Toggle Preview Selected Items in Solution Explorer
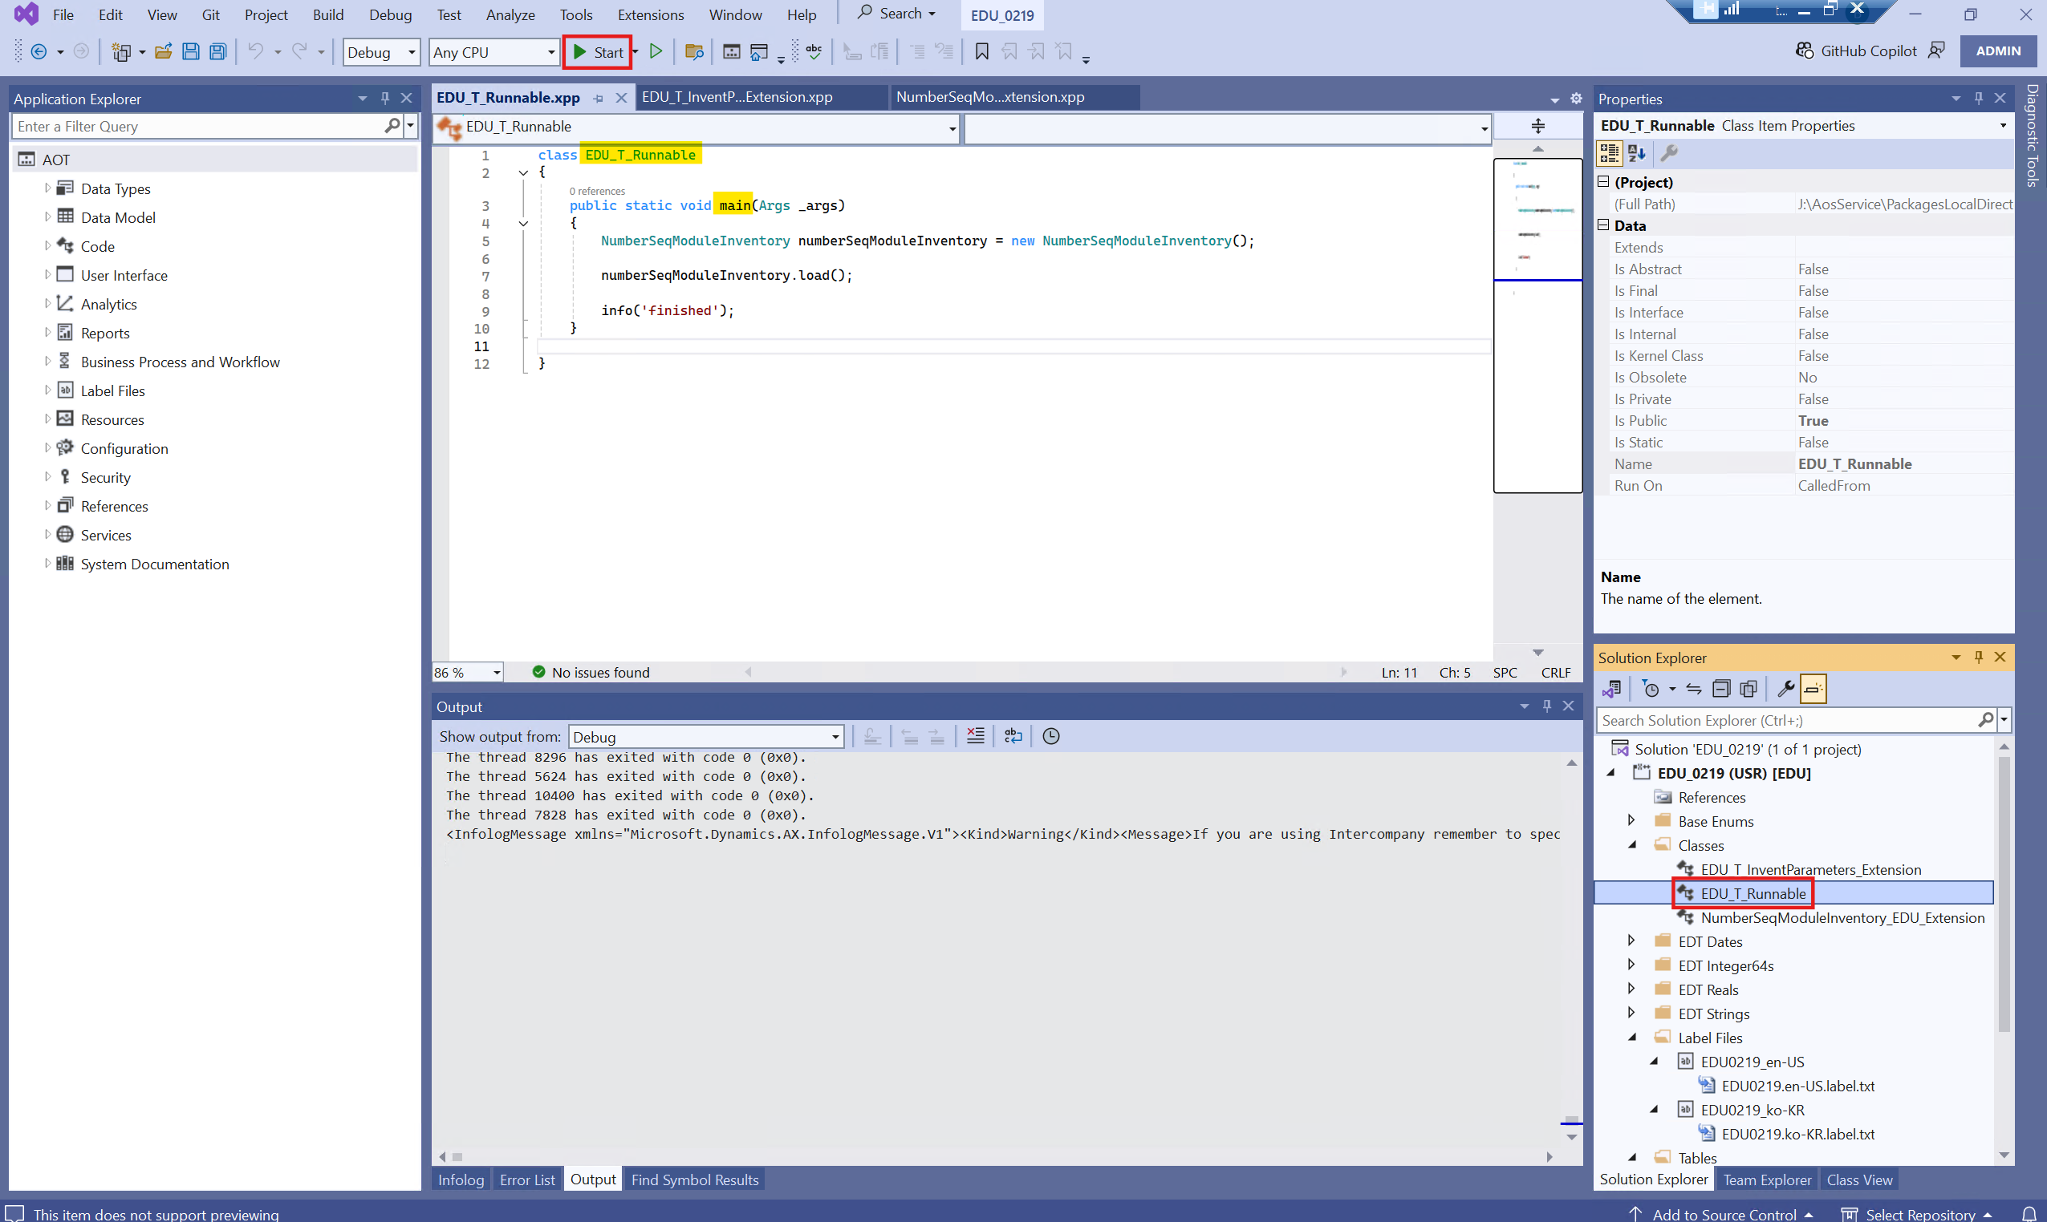This screenshot has width=2047, height=1222. (1813, 689)
